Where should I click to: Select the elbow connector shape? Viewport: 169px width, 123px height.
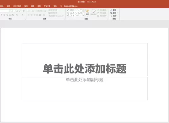[76, 13]
